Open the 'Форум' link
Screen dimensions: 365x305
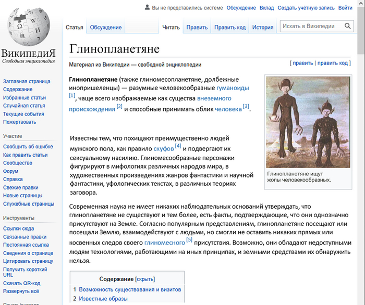tap(11, 171)
